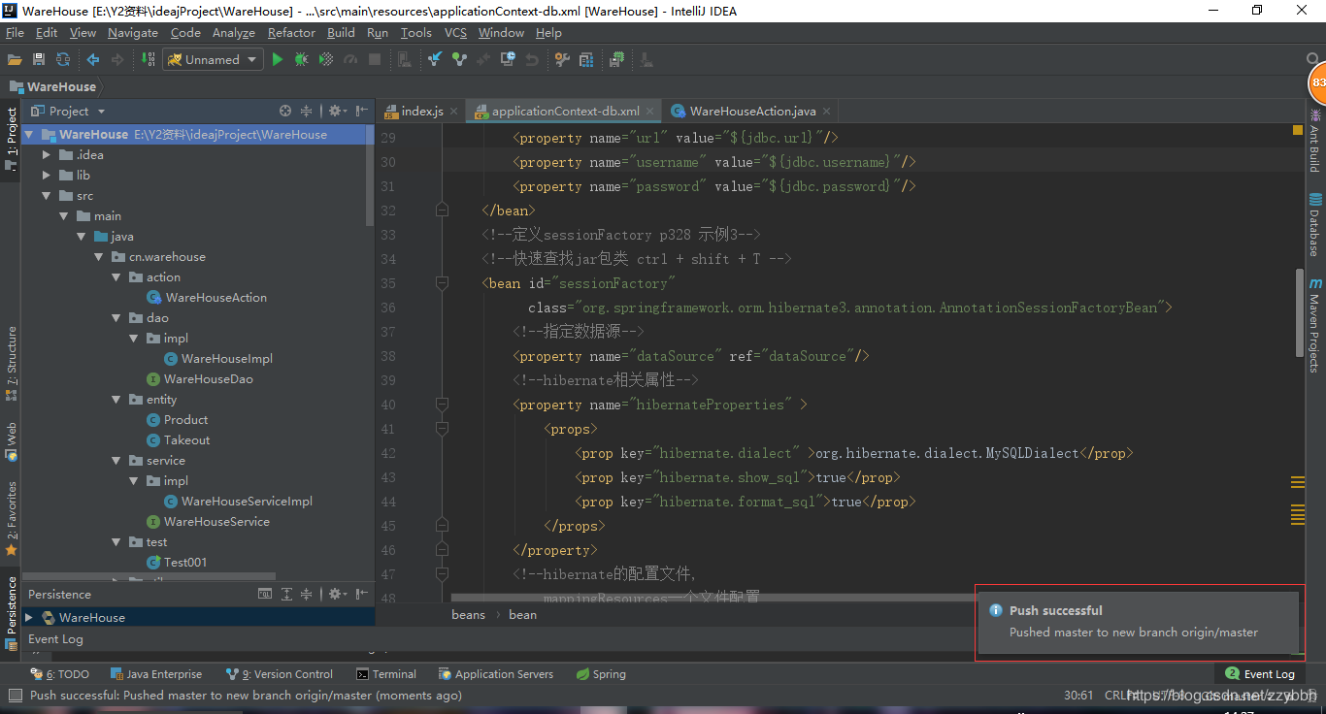Click the expand-all icon in the Persistence panel
Viewport: 1326px width, 714px height.
pyautogui.click(x=286, y=594)
